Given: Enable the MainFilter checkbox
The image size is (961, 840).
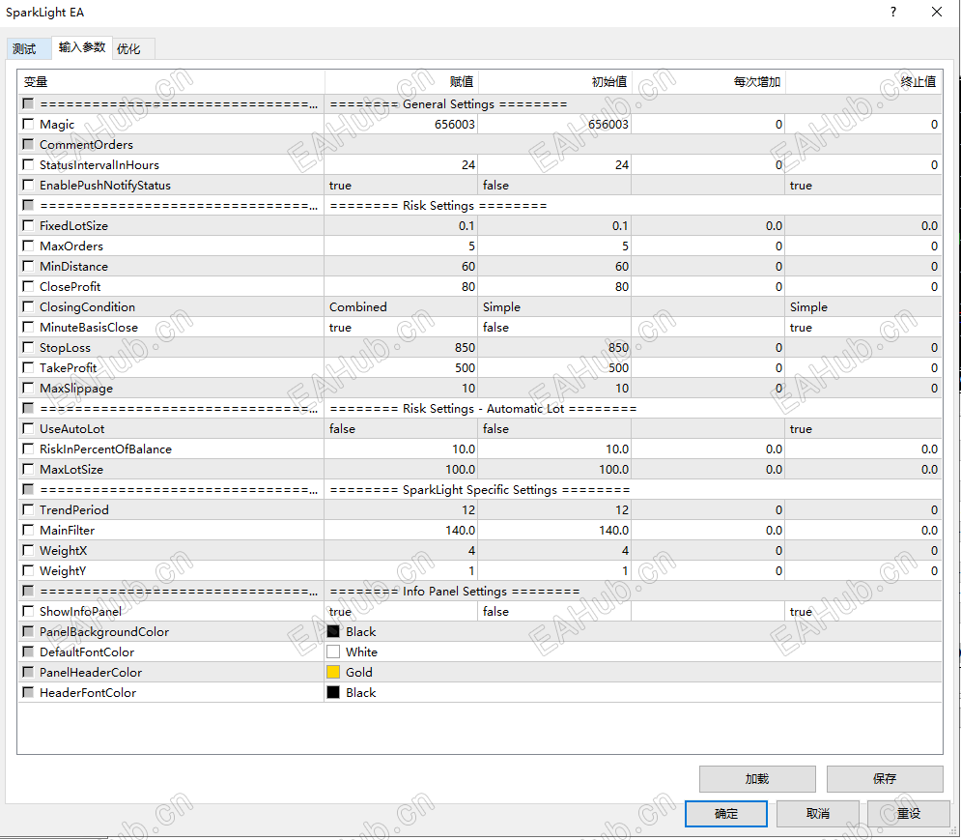Looking at the screenshot, I should [28, 530].
